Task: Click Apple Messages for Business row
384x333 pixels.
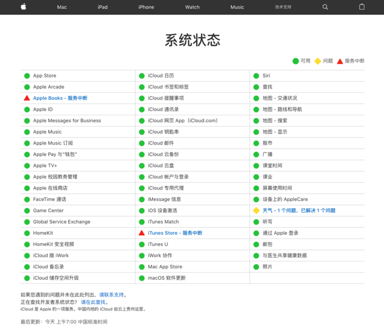Action: coord(78,121)
